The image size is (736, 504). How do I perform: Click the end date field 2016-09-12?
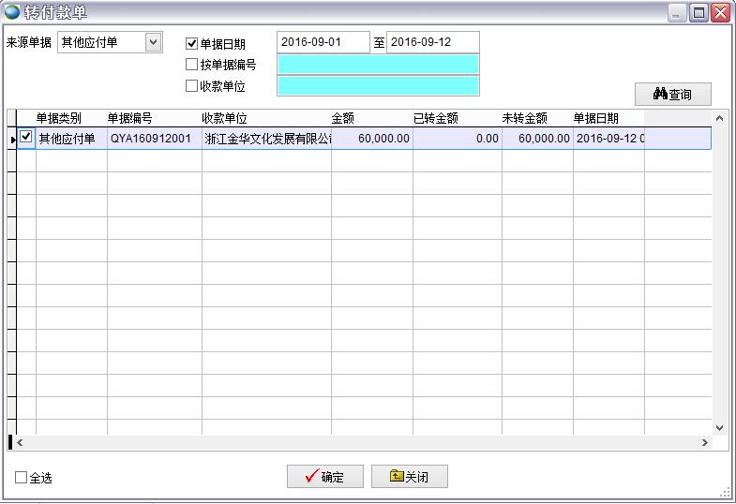(432, 42)
